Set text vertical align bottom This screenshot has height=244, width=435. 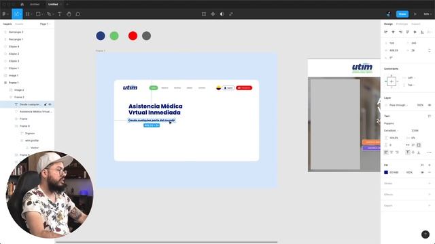point(419,152)
